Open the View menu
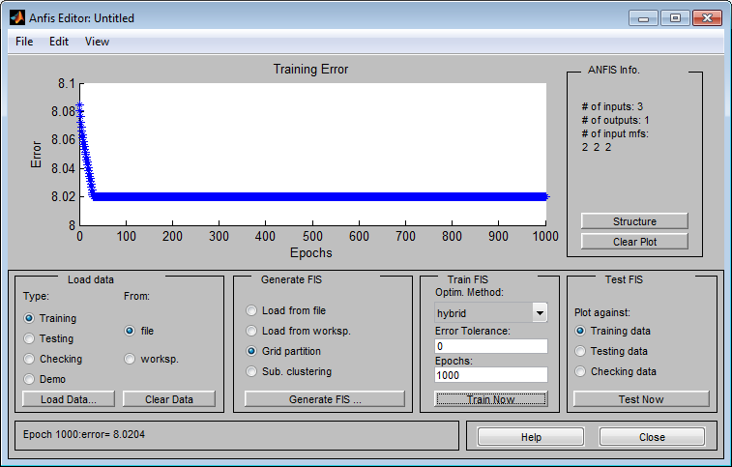 point(97,42)
